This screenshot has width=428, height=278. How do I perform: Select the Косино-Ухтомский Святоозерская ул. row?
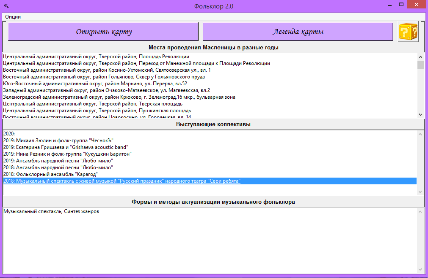coord(210,70)
